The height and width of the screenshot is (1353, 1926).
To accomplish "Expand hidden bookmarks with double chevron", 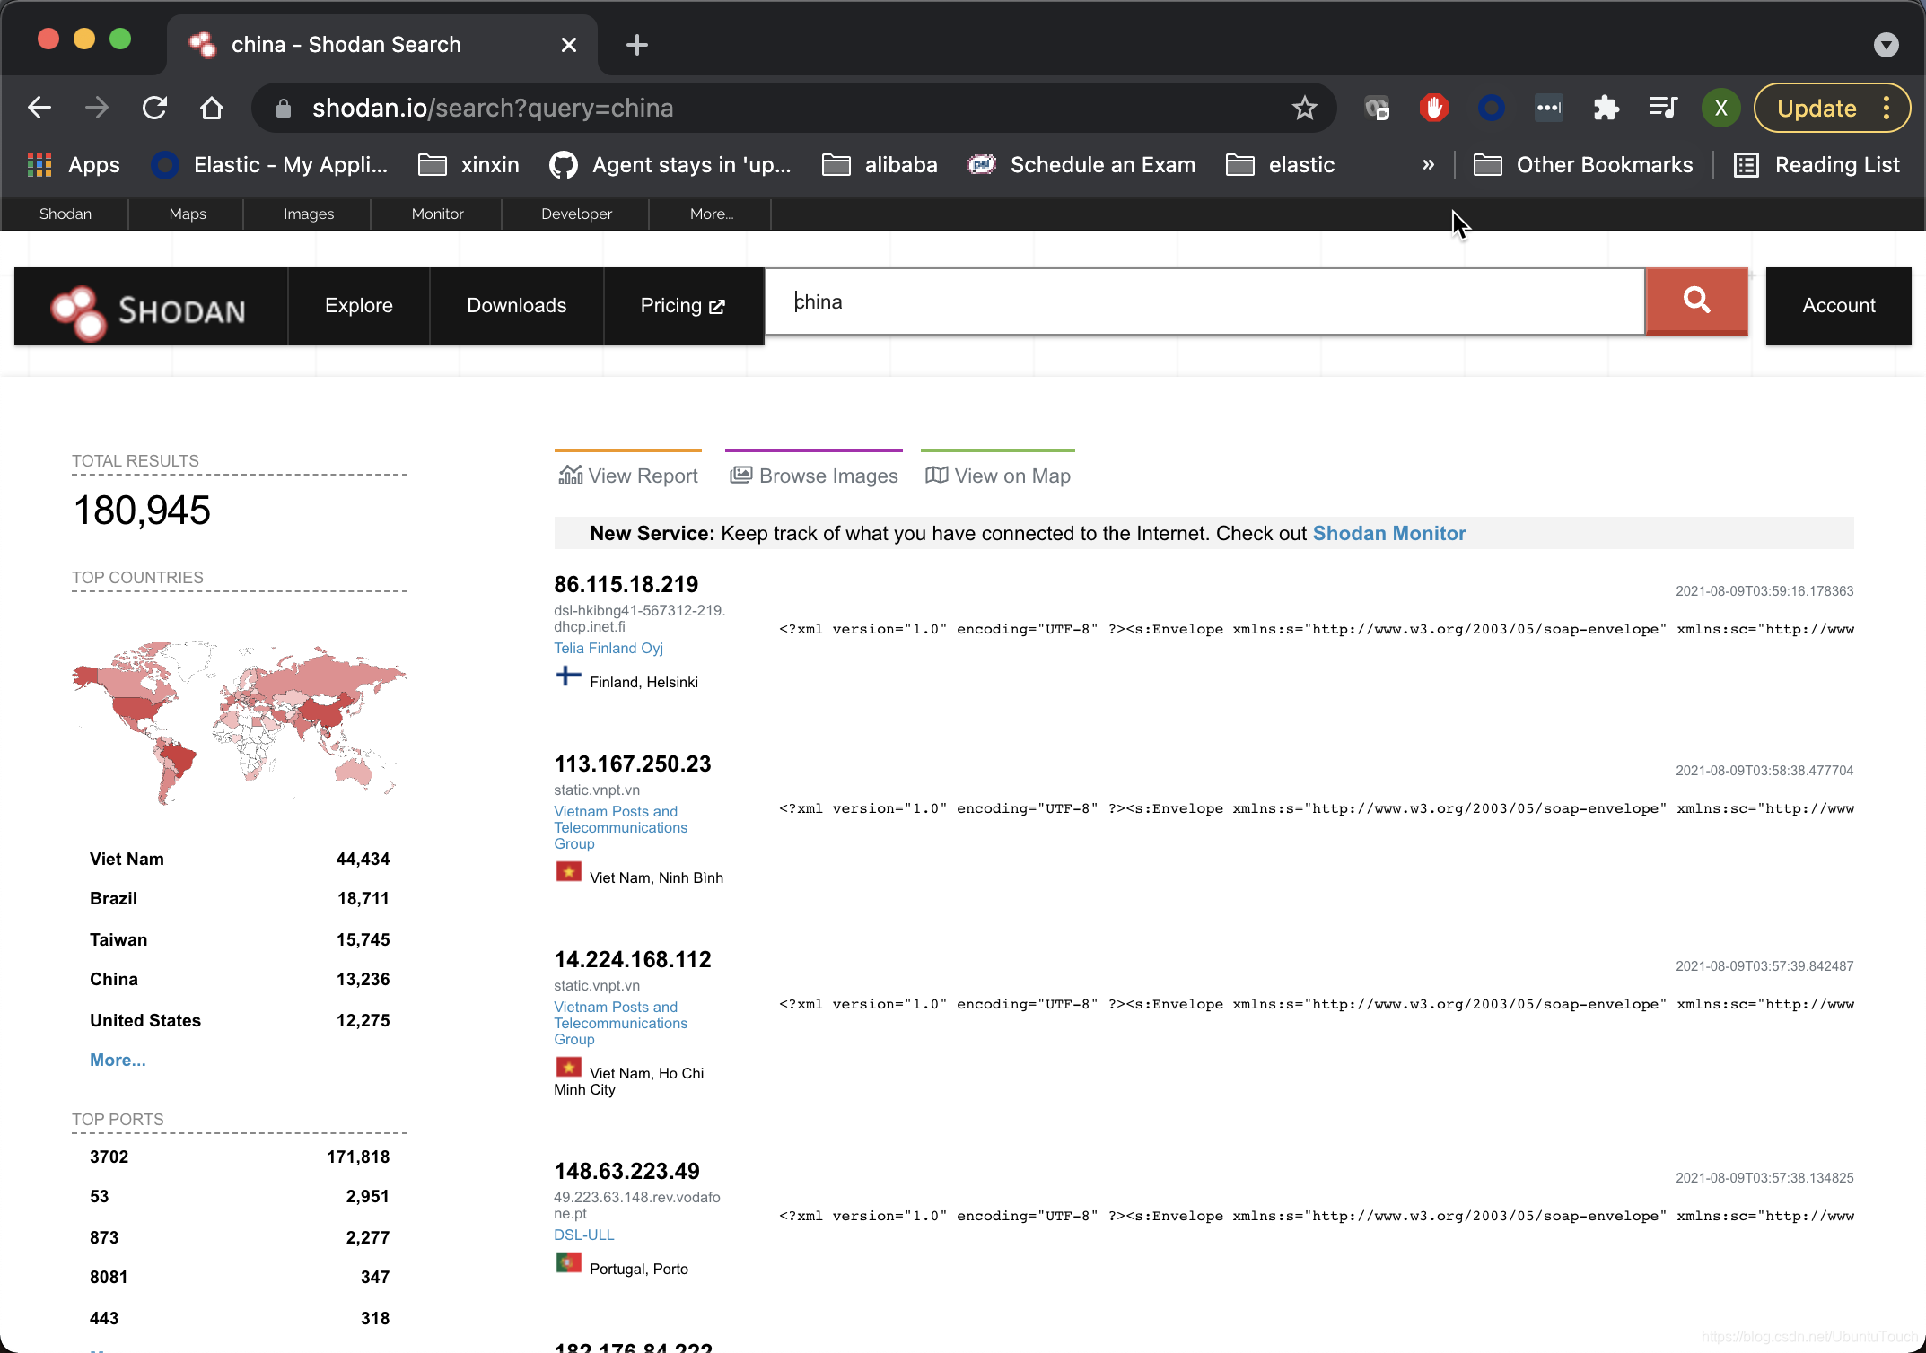I will (x=1428, y=165).
